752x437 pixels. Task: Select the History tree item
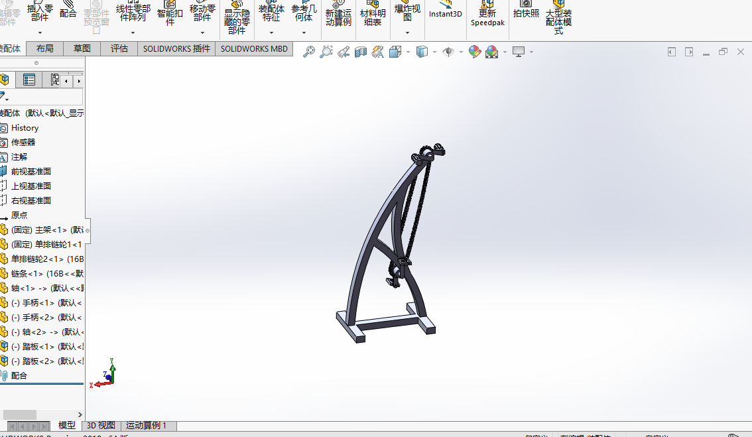(x=25, y=128)
